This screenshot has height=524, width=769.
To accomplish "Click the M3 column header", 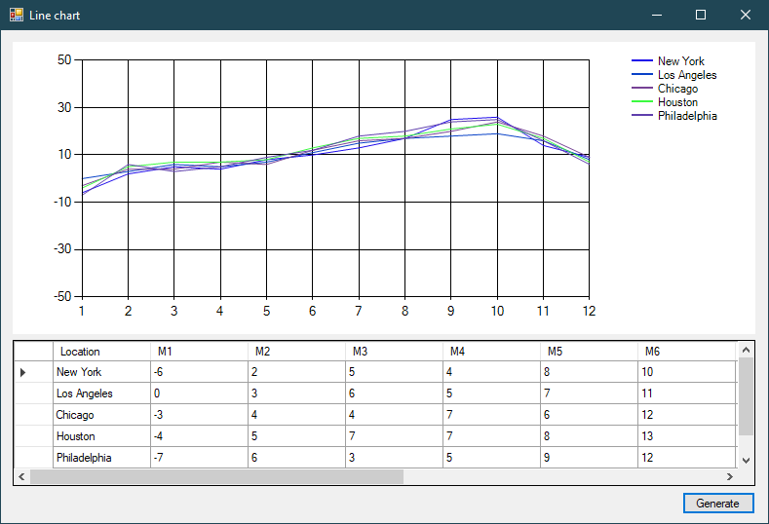I will 394,352.
